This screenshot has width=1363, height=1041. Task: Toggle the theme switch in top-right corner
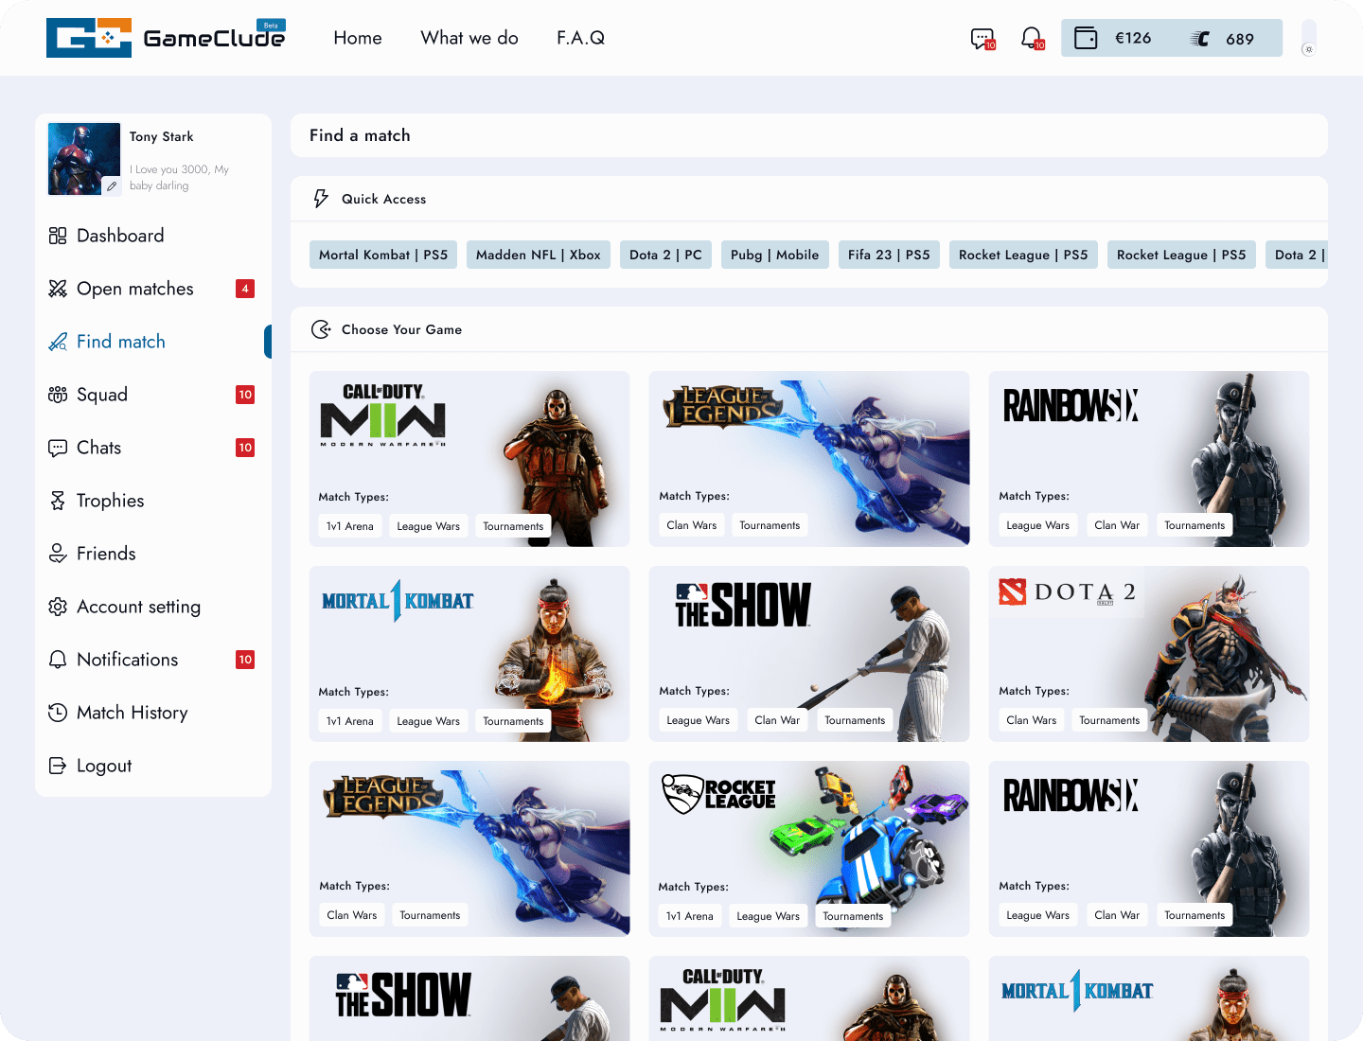(1309, 38)
